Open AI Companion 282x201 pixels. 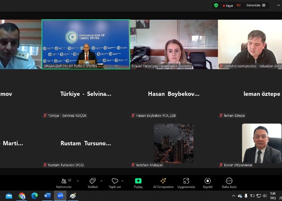pyautogui.click(x=163, y=182)
